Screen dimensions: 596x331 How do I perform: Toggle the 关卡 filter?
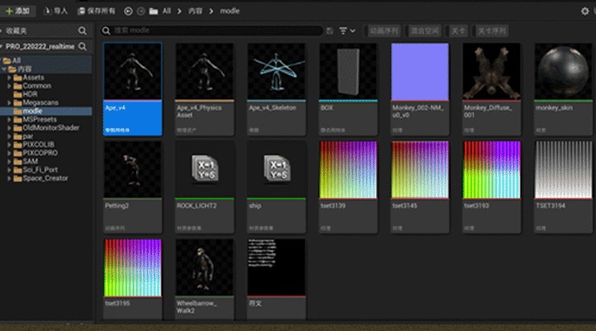(x=458, y=31)
